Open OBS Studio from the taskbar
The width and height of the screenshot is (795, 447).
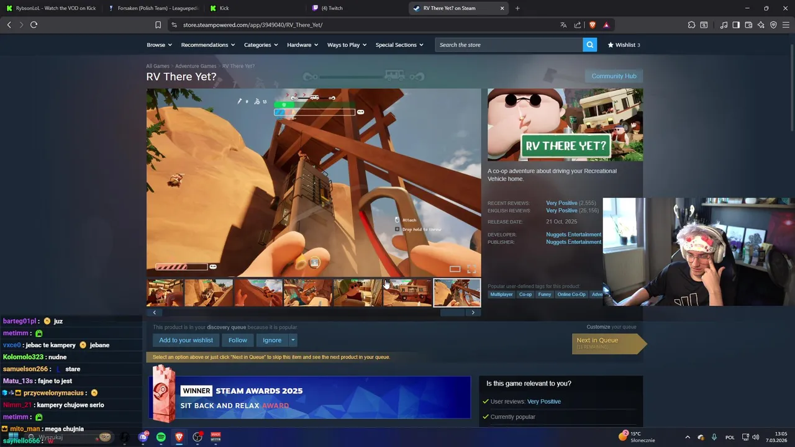[198, 437]
